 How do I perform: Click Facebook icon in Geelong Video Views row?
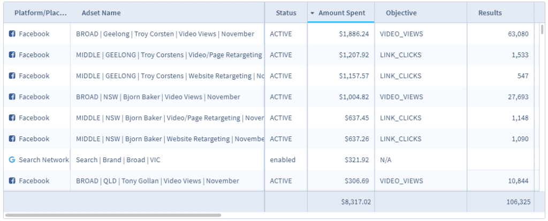pyautogui.click(x=12, y=34)
